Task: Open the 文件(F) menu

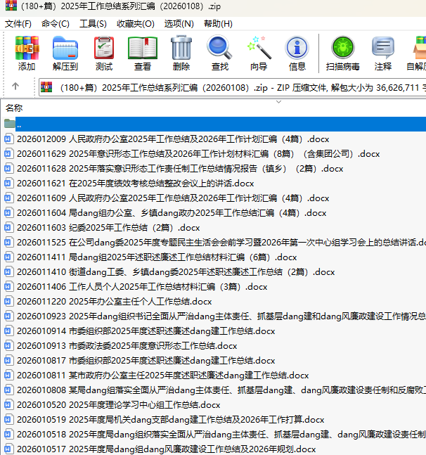Action: (x=18, y=23)
